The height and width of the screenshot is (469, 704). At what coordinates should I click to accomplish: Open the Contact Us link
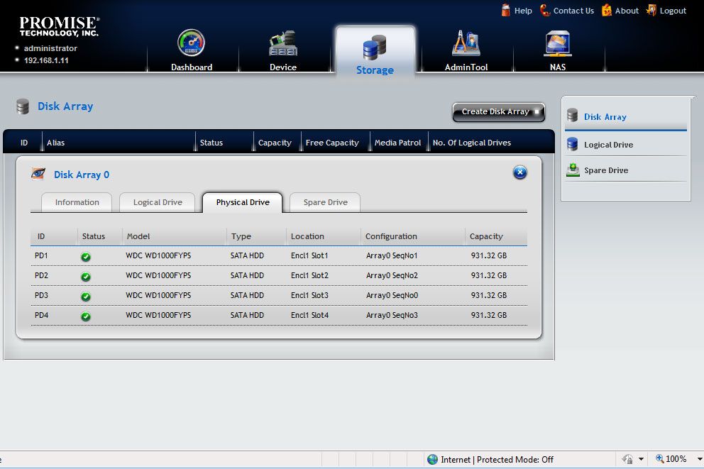[573, 11]
